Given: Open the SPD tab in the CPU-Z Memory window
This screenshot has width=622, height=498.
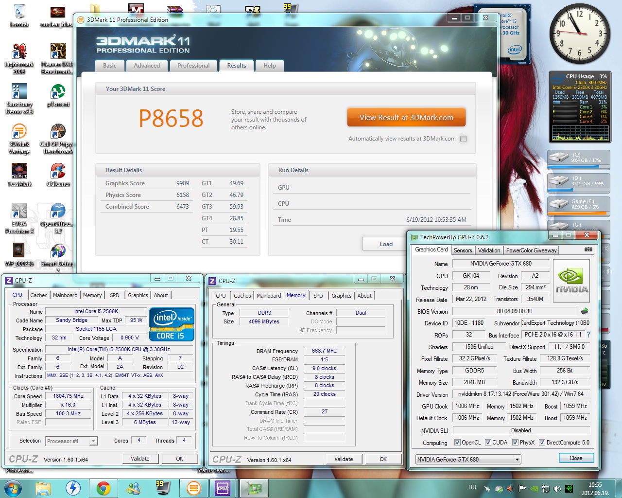Looking at the screenshot, I should tap(318, 296).
